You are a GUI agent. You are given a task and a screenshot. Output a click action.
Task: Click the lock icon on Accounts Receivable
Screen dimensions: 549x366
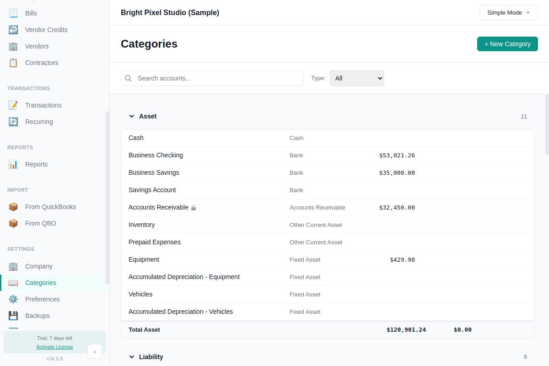coord(193,207)
